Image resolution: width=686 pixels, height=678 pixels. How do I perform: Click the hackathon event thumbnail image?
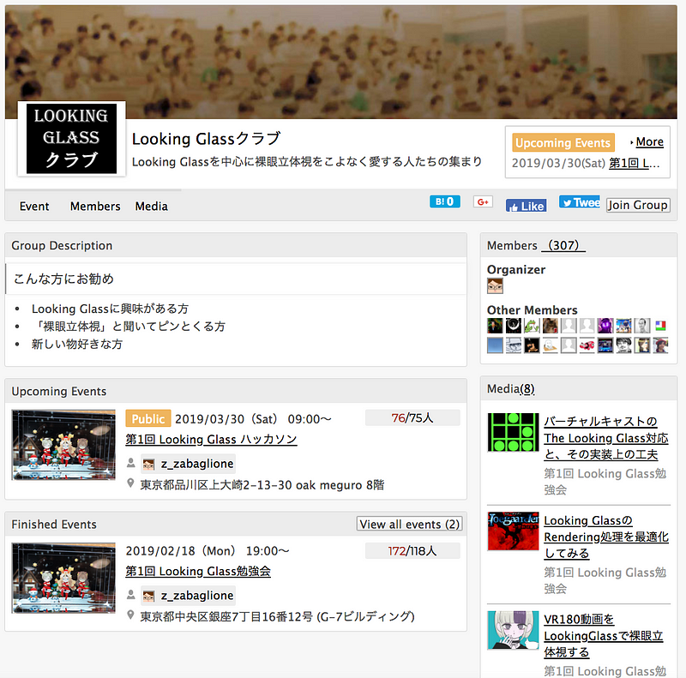63,445
